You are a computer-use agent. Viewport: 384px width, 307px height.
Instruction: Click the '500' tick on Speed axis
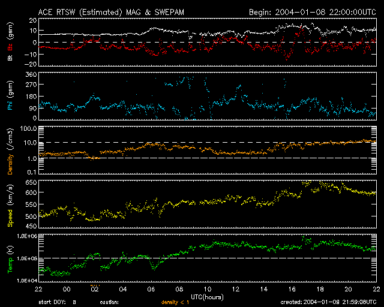(31, 216)
